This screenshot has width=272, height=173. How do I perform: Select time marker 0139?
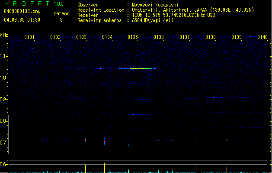237,37
